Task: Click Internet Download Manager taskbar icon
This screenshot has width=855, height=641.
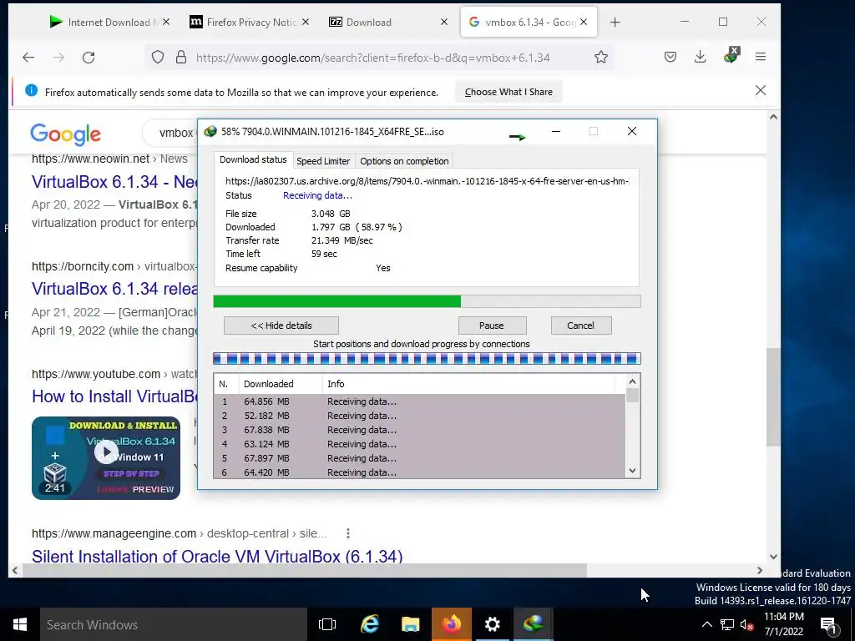Action: pyautogui.click(x=533, y=624)
